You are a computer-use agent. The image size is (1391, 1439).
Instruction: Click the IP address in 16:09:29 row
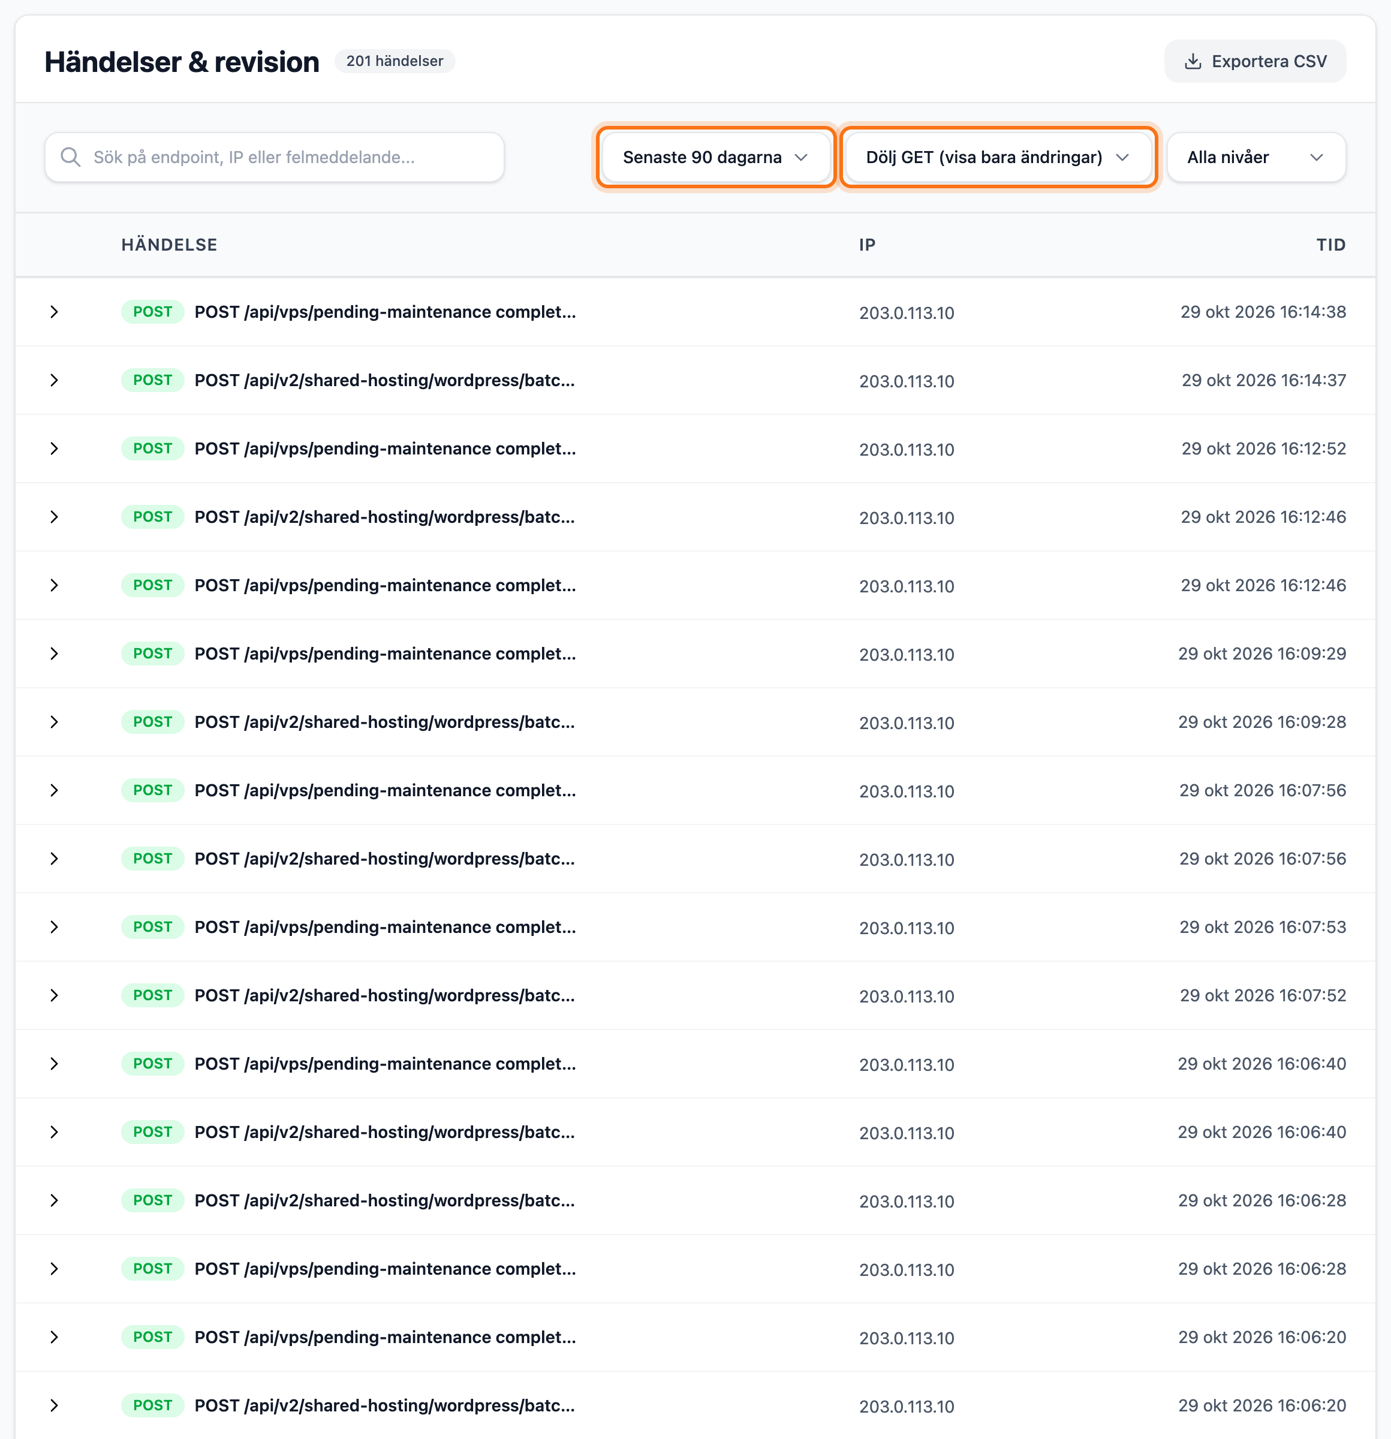907,655
